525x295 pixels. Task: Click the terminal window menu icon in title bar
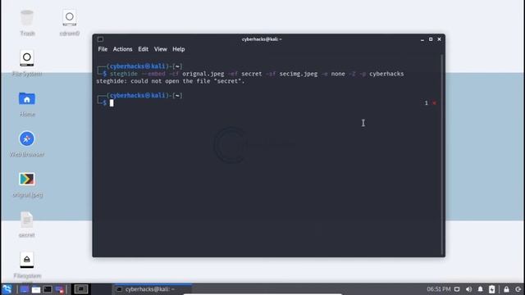100,39
